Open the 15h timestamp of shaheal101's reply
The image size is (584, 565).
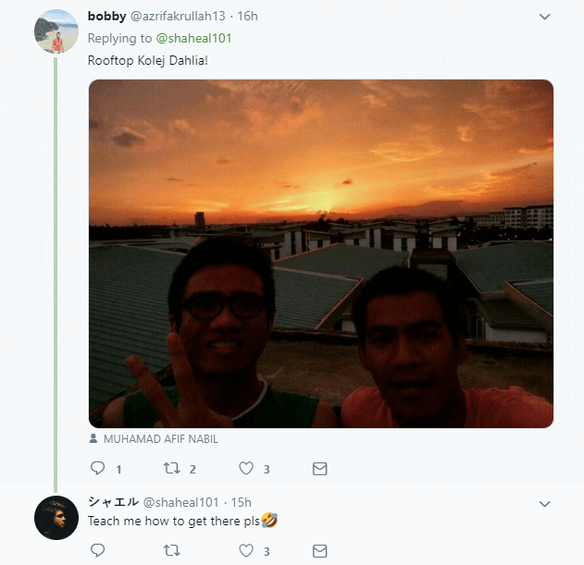tap(241, 502)
